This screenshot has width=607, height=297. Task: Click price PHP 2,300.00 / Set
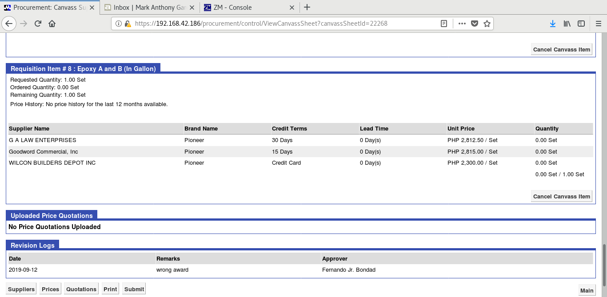tap(472, 163)
